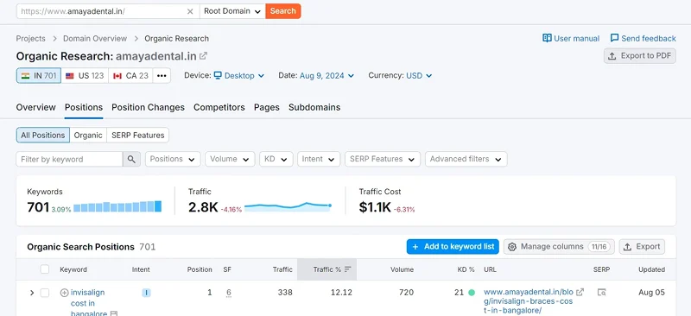
Task: Click the Filter by keyword field
Action: coord(69,159)
